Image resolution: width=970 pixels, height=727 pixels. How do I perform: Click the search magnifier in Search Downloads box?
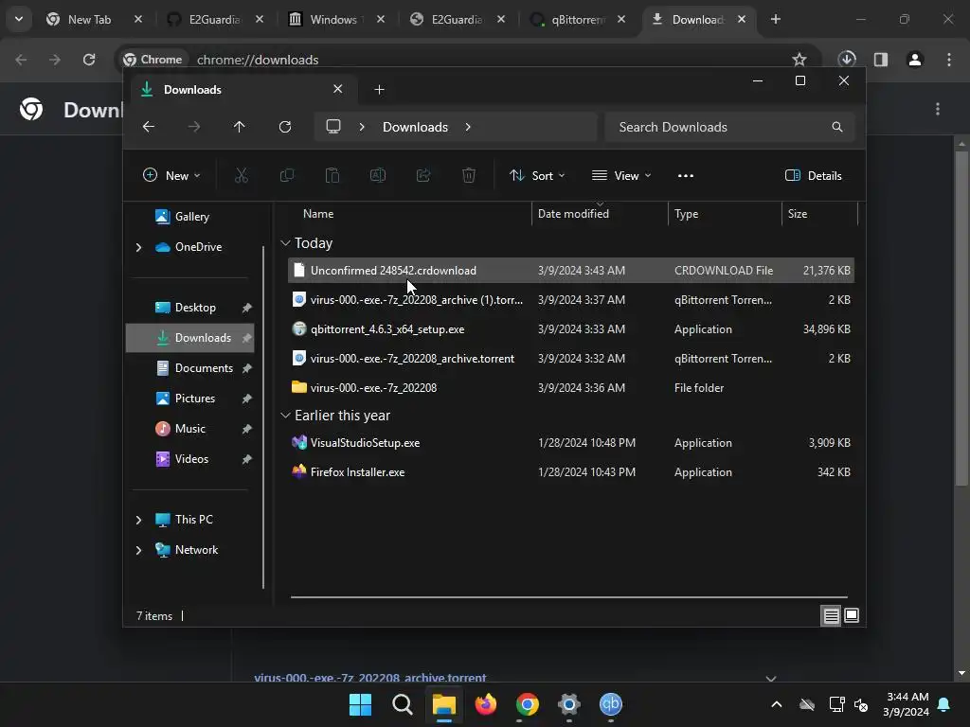(x=837, y=127)
